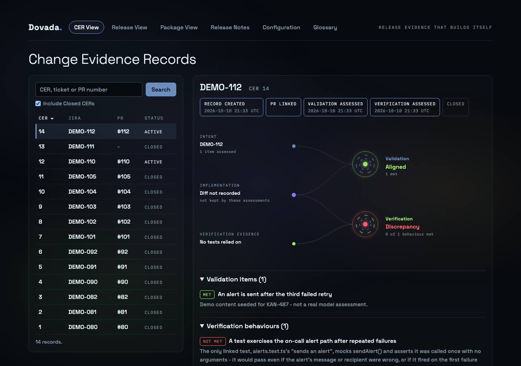The image size is (521, 366).
Task: Select record row DEMO-102
Action: tap(106, 222)
